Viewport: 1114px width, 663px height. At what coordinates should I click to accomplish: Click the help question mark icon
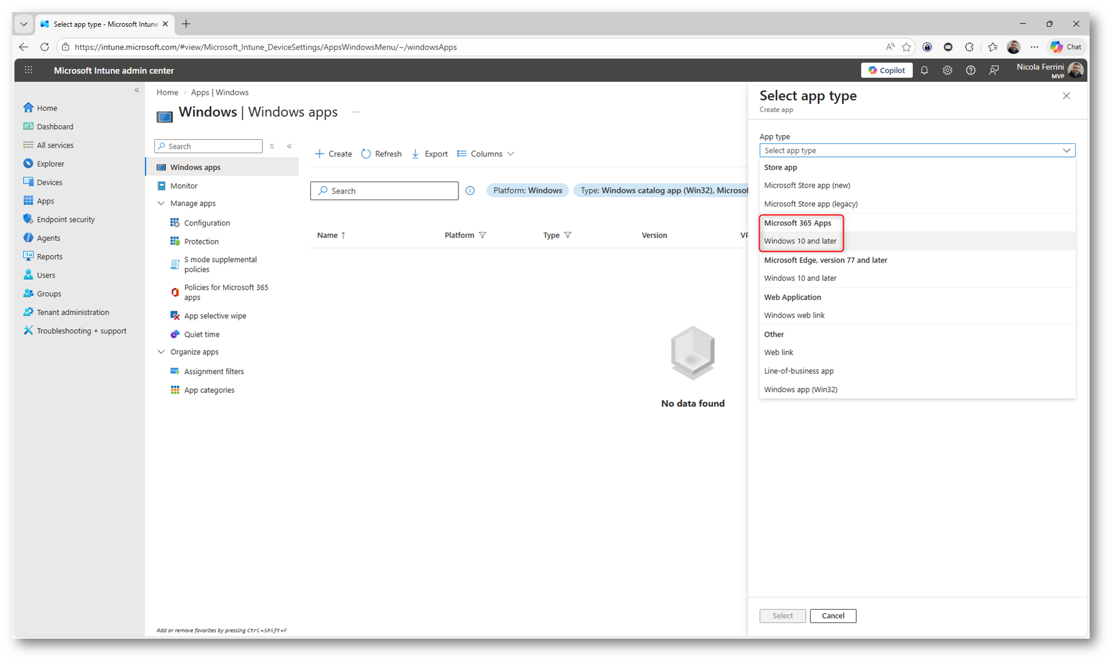pos(970,70)
